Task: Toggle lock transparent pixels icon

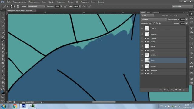Action: [150, 23]
